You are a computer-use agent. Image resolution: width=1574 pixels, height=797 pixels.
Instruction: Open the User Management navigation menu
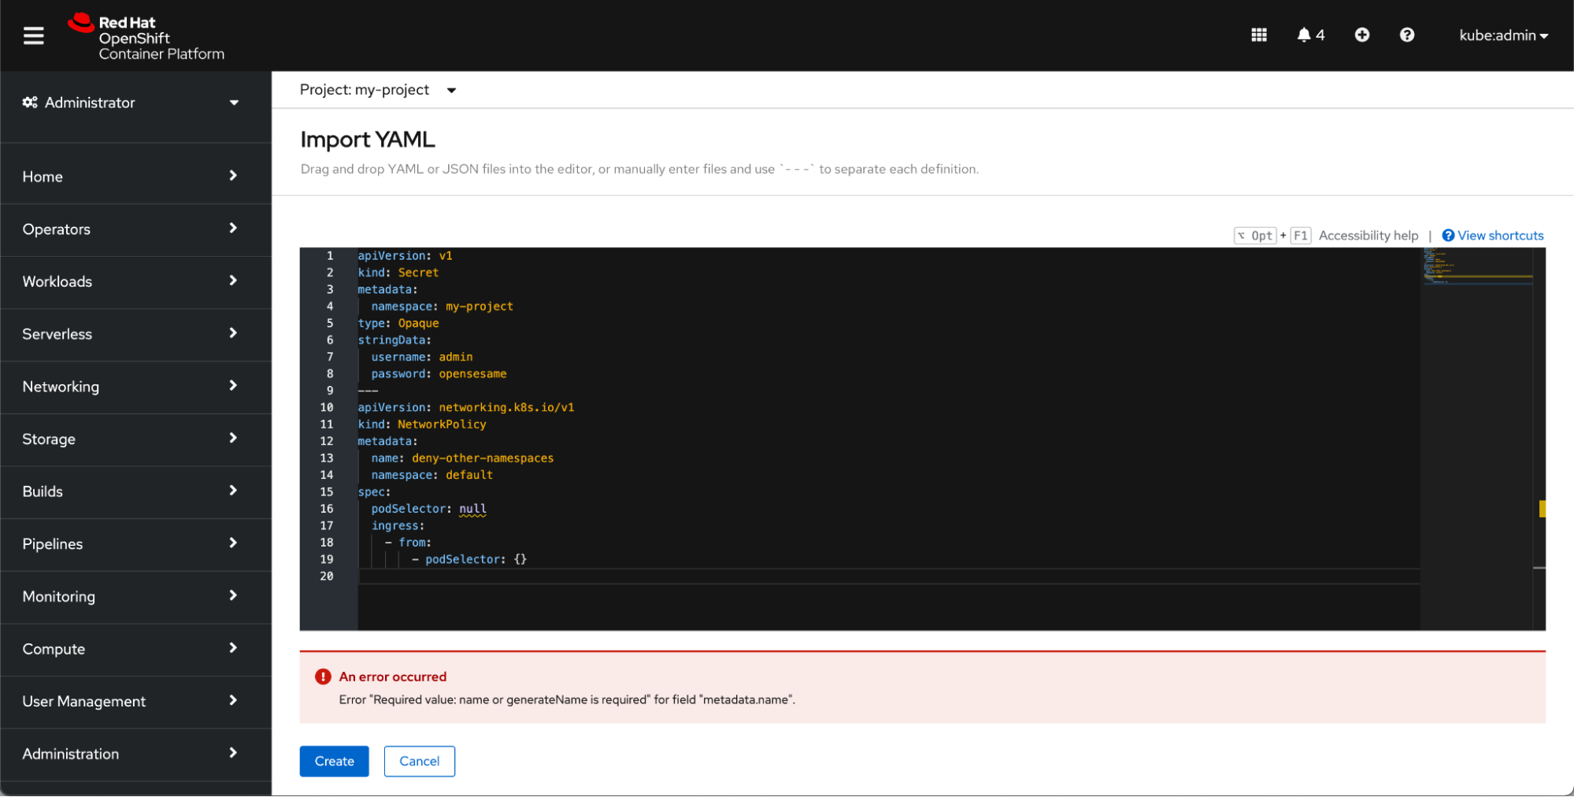135,702
